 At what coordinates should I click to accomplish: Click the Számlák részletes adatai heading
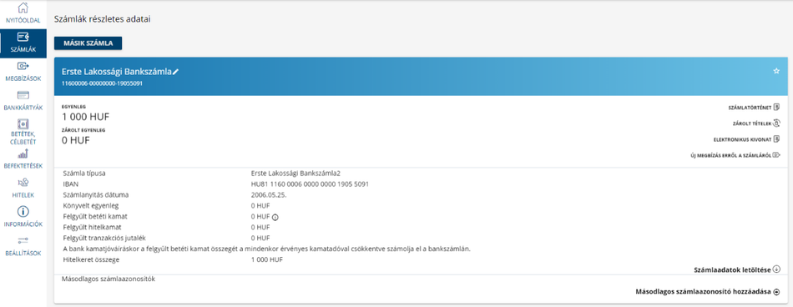[102, 19]
